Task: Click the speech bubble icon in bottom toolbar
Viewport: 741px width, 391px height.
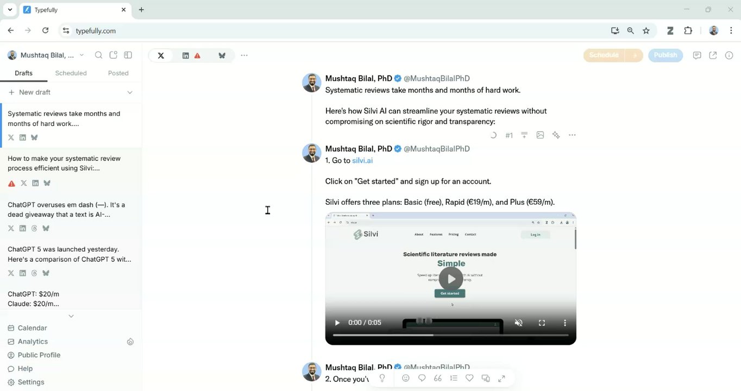Action: tap(422, 378)
